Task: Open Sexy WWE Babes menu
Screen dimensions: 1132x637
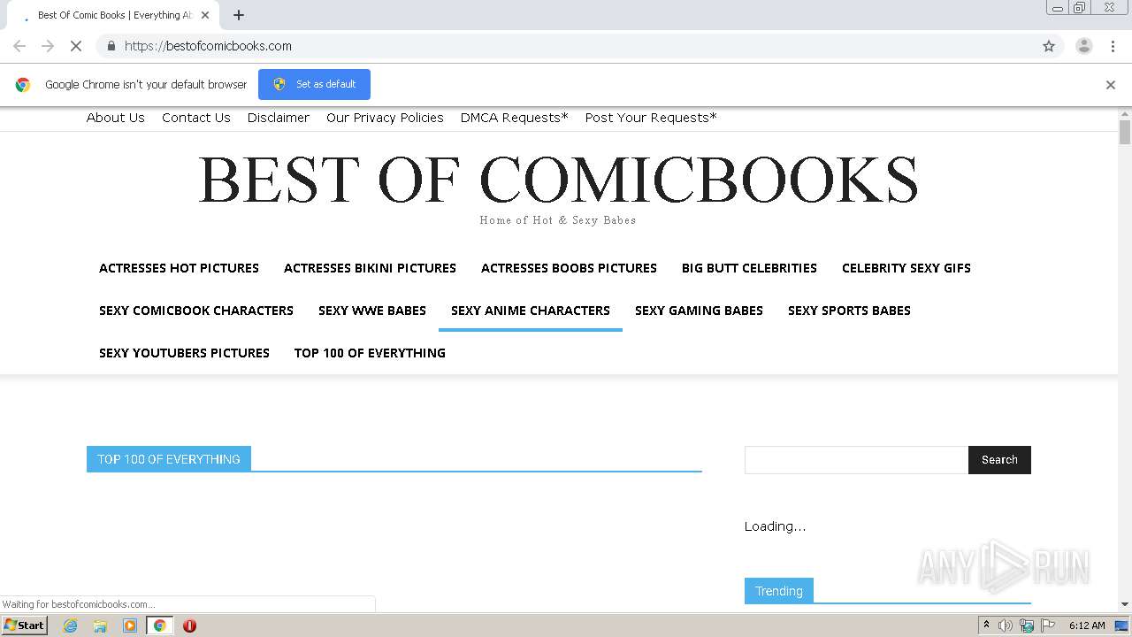Action: pos(372,311)
